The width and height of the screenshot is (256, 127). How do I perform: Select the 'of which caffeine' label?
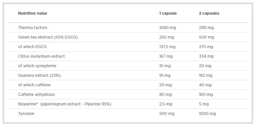34,85
